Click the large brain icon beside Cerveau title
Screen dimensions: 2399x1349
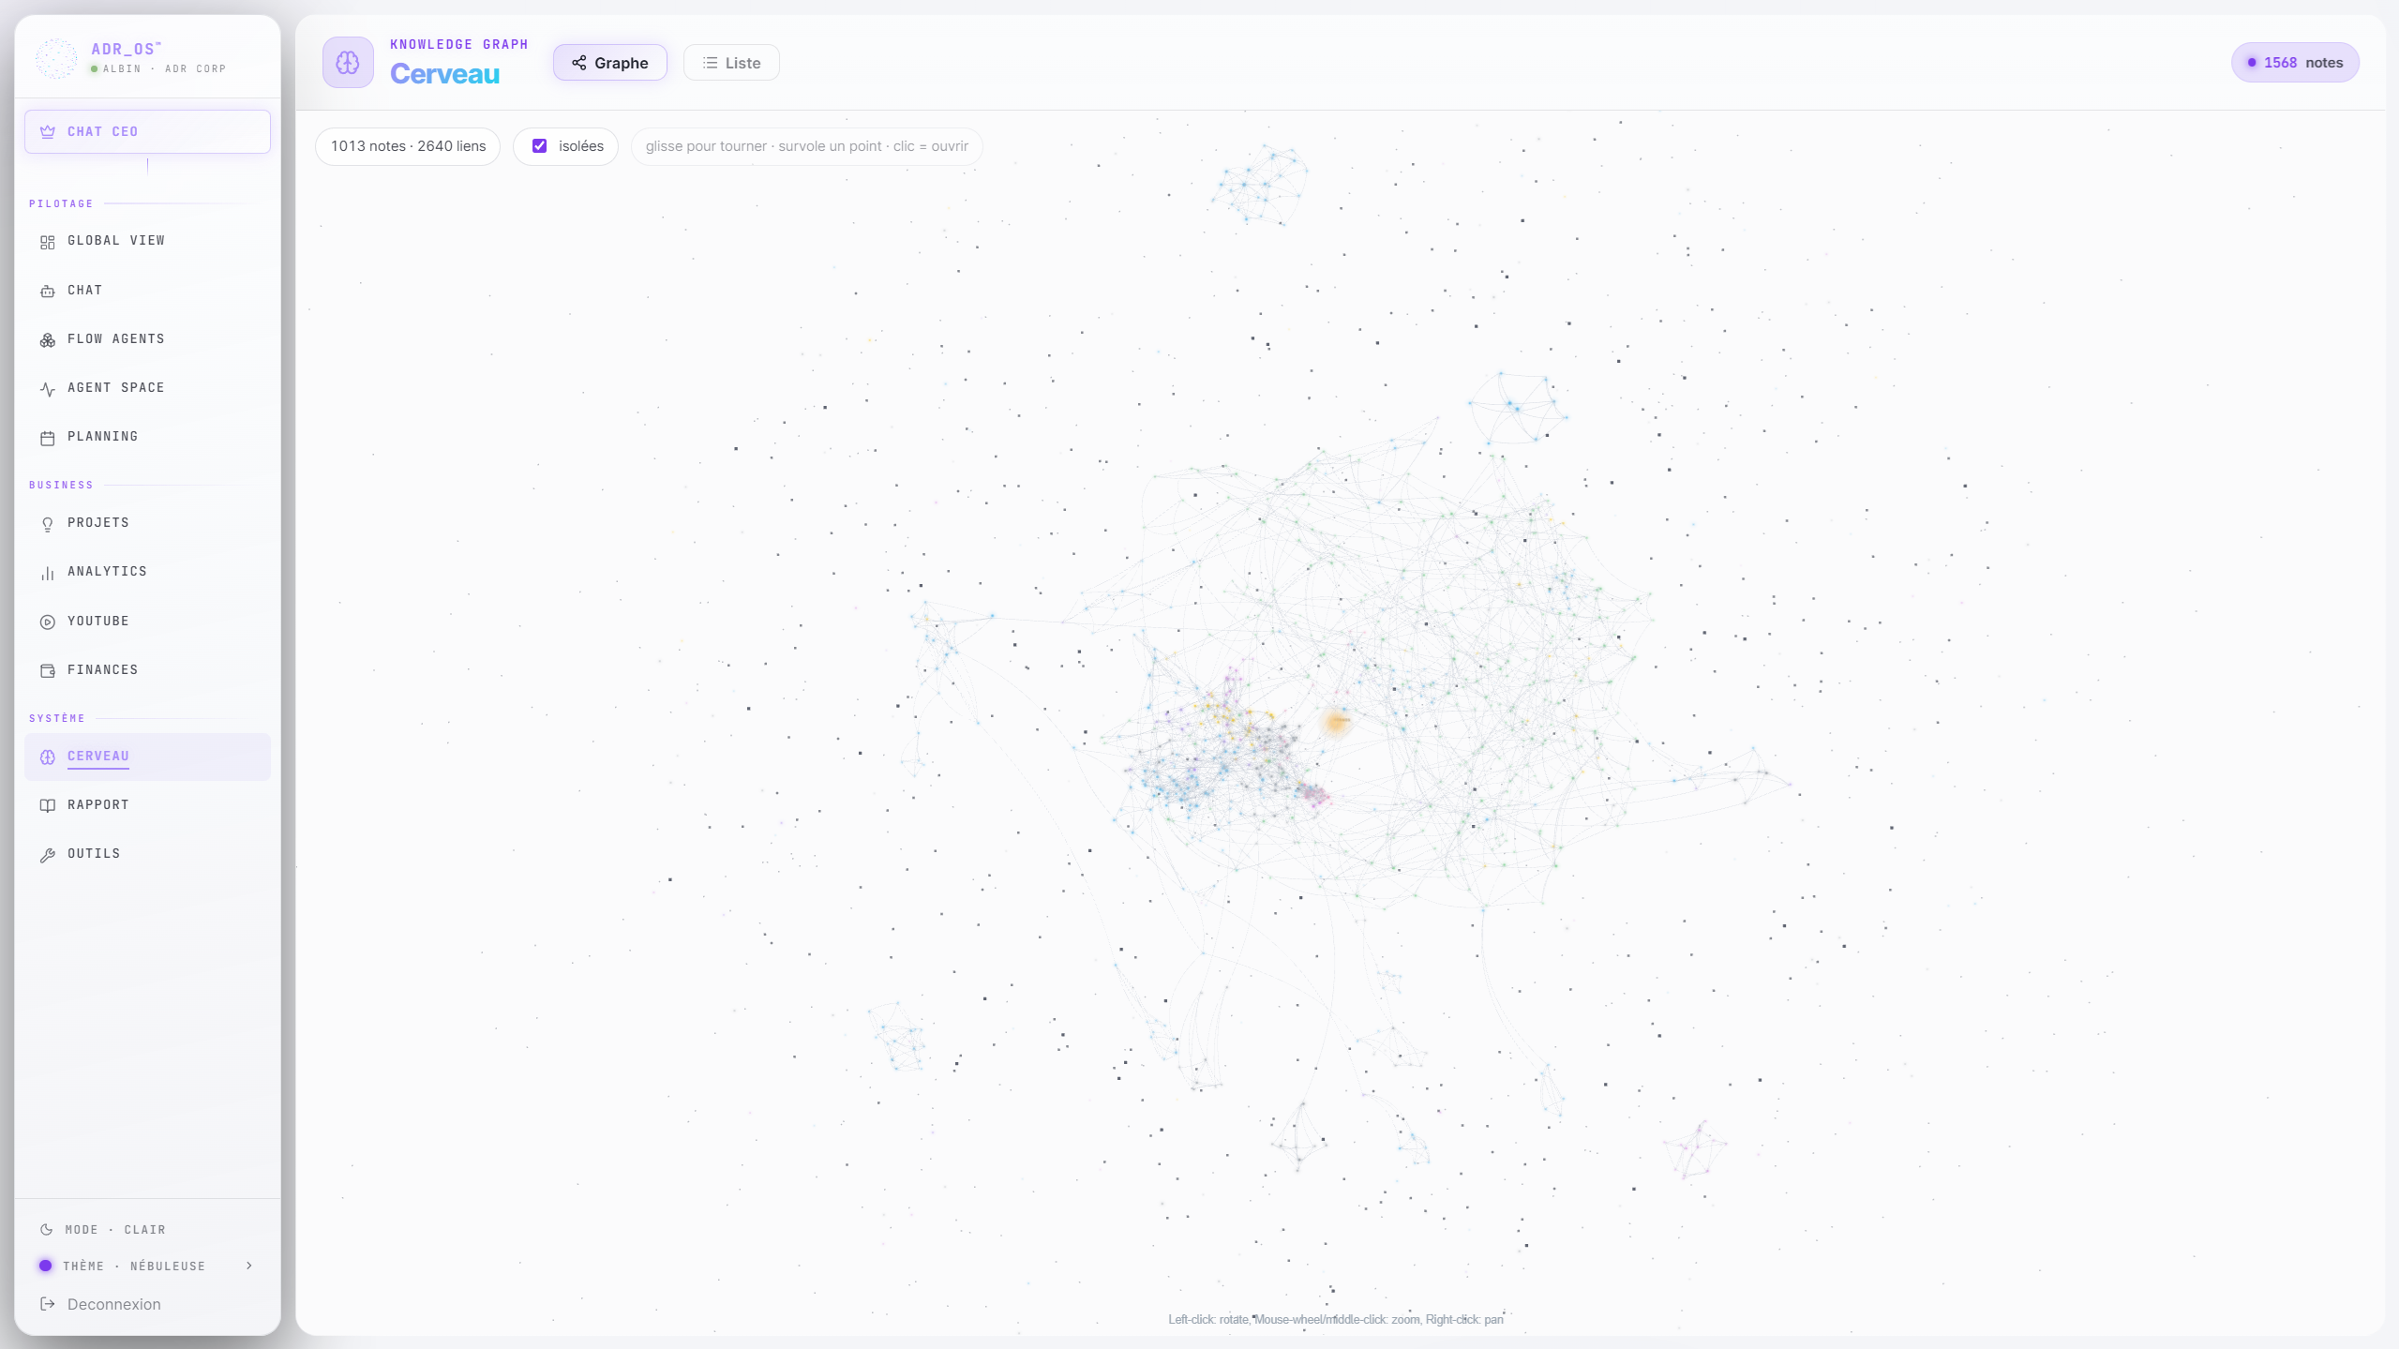348,63
